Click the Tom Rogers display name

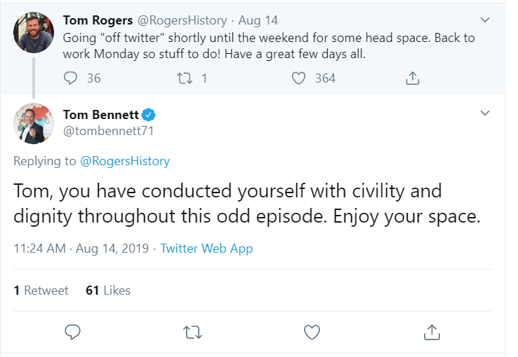coord(99,20)
